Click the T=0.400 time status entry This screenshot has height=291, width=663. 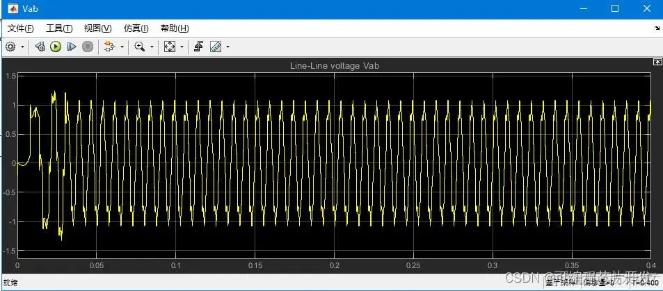(x=645, y=283)
